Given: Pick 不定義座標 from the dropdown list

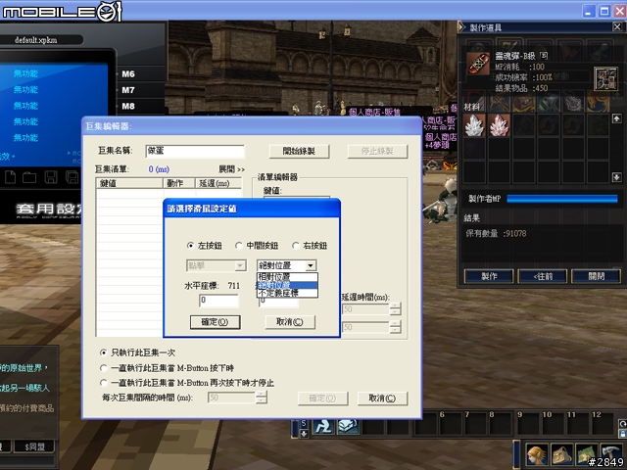Looking at the screenshot, I should pyautogui.click(x=287, y=293).
